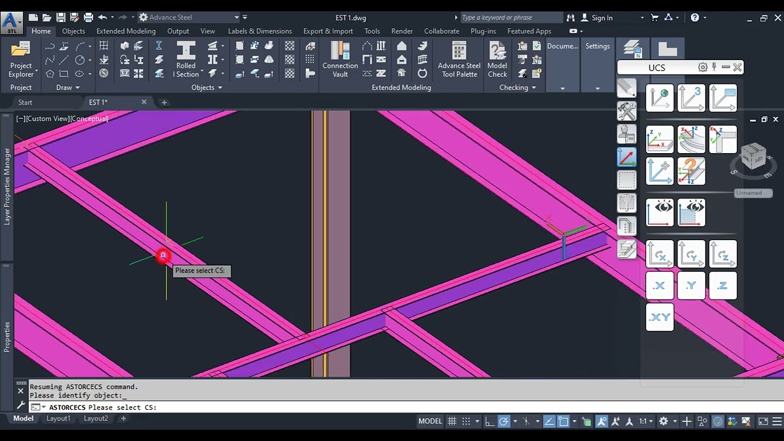Click the [Custom View] viewport control label

[48, 119]
